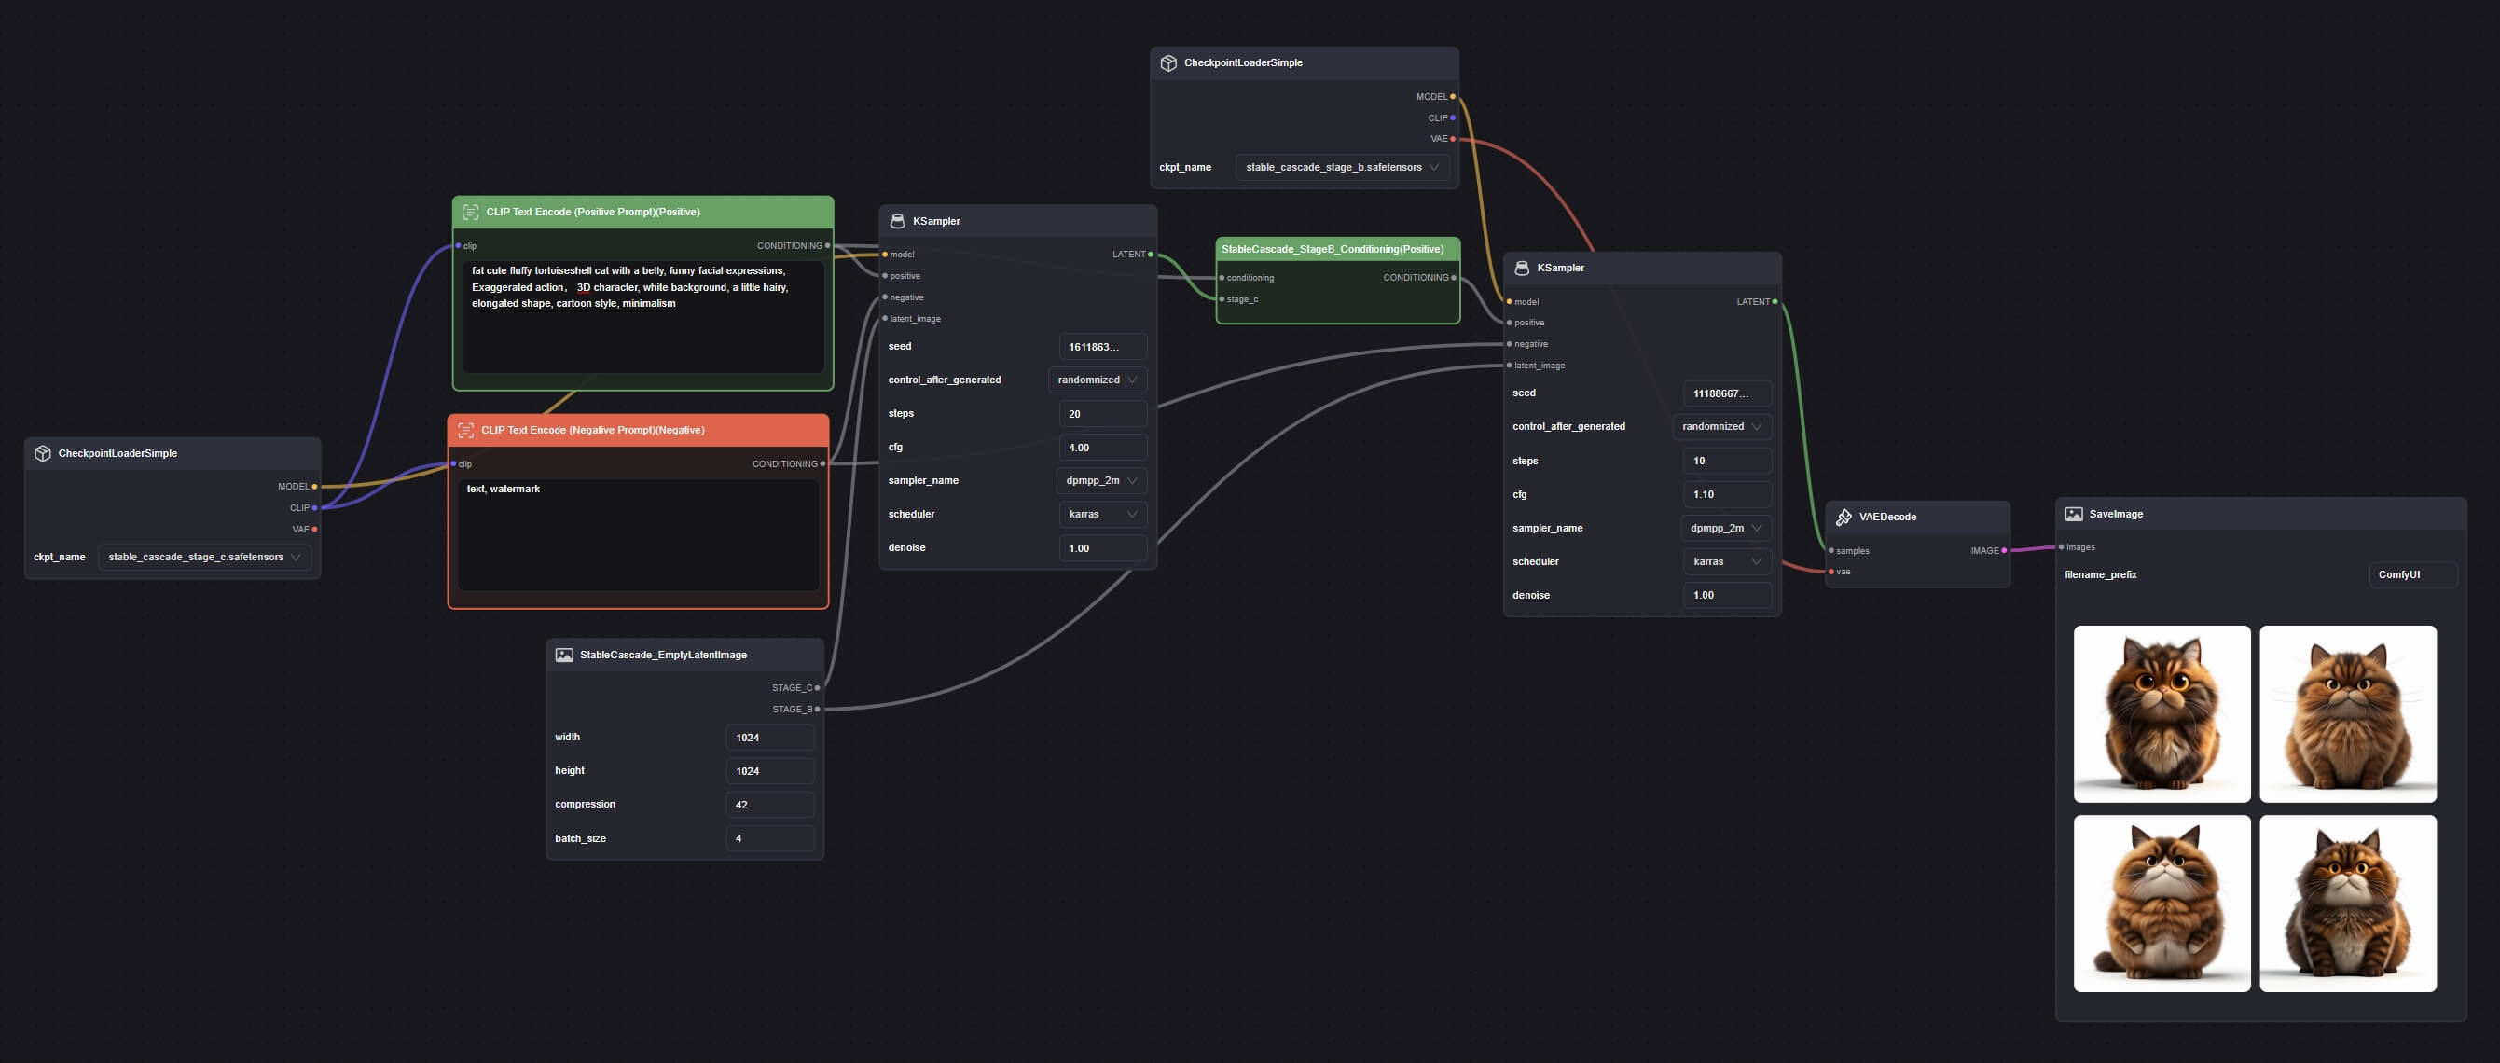Click the STAGE_C output port of the EmptyLatentImage node
Image resolution: width=2500 pixels, height=1063 pixels.
click(x=817, y=687)
